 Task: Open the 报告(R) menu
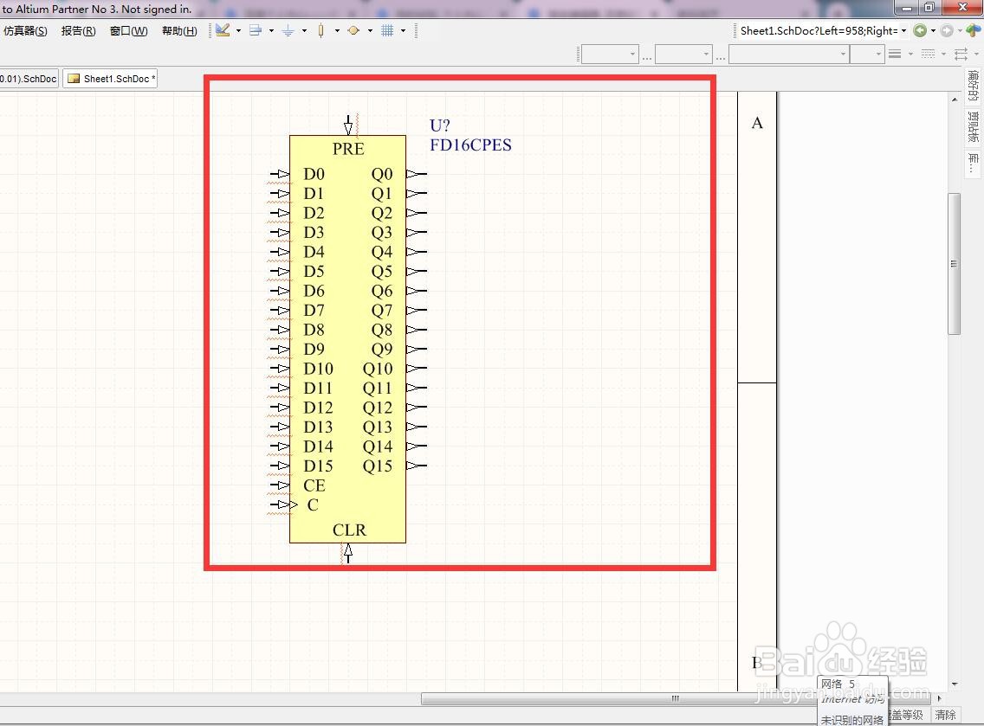[79, 31]
